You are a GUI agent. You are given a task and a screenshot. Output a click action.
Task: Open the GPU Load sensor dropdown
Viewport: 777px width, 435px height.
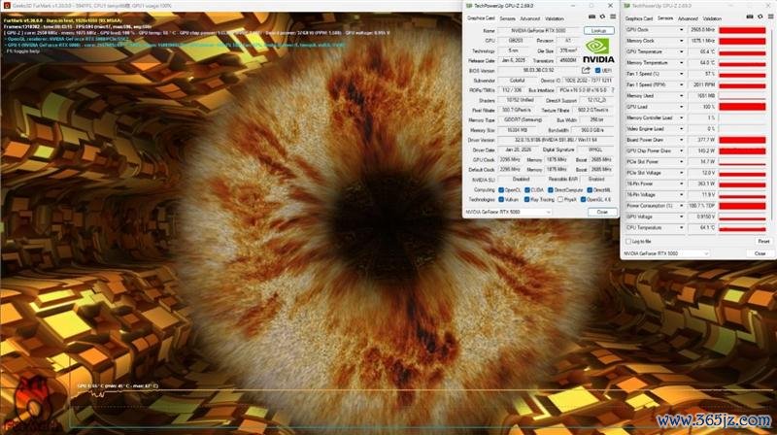click(682, 107)
